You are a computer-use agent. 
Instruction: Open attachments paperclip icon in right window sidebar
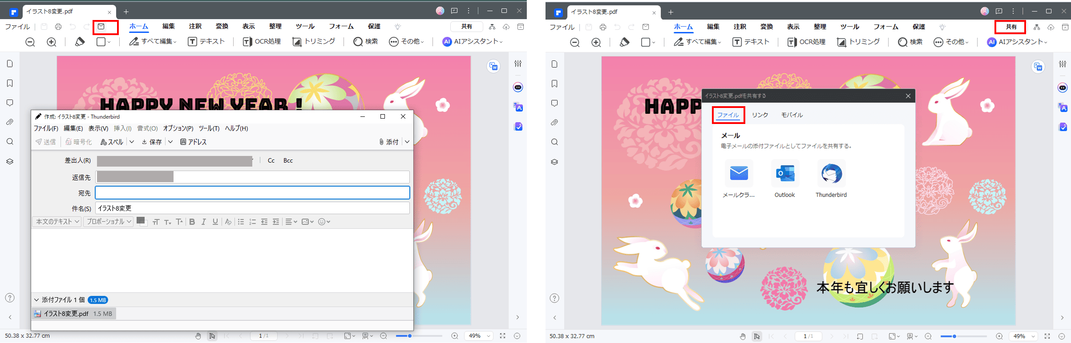point(554,123)
